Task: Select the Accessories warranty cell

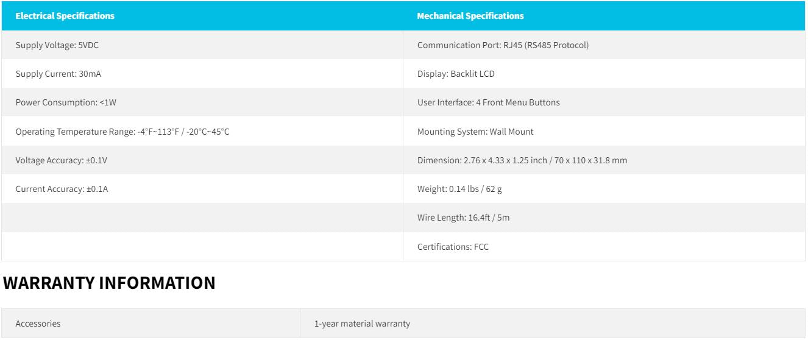Action: (151, 324)
